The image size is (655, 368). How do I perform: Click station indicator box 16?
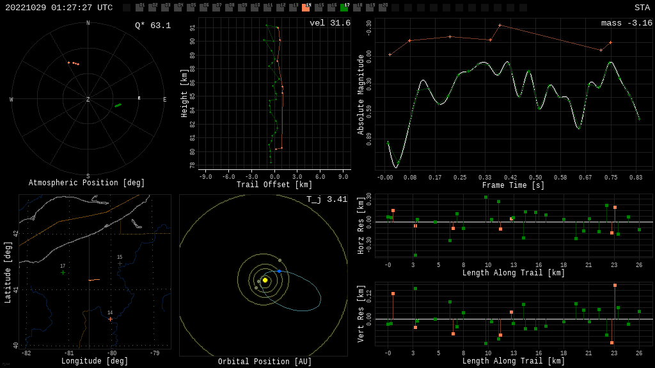(x=331, y=8)
